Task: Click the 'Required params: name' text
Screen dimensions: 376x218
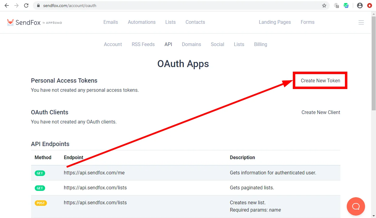Action: (255, 210)
